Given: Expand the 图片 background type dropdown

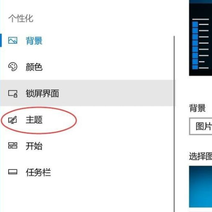Looking at the screenshot, I should pyautogui.click(x=201, y=126).
